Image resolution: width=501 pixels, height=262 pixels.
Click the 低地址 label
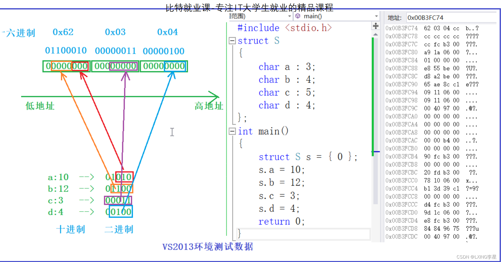pyautogui.click(x=40, y=106)
